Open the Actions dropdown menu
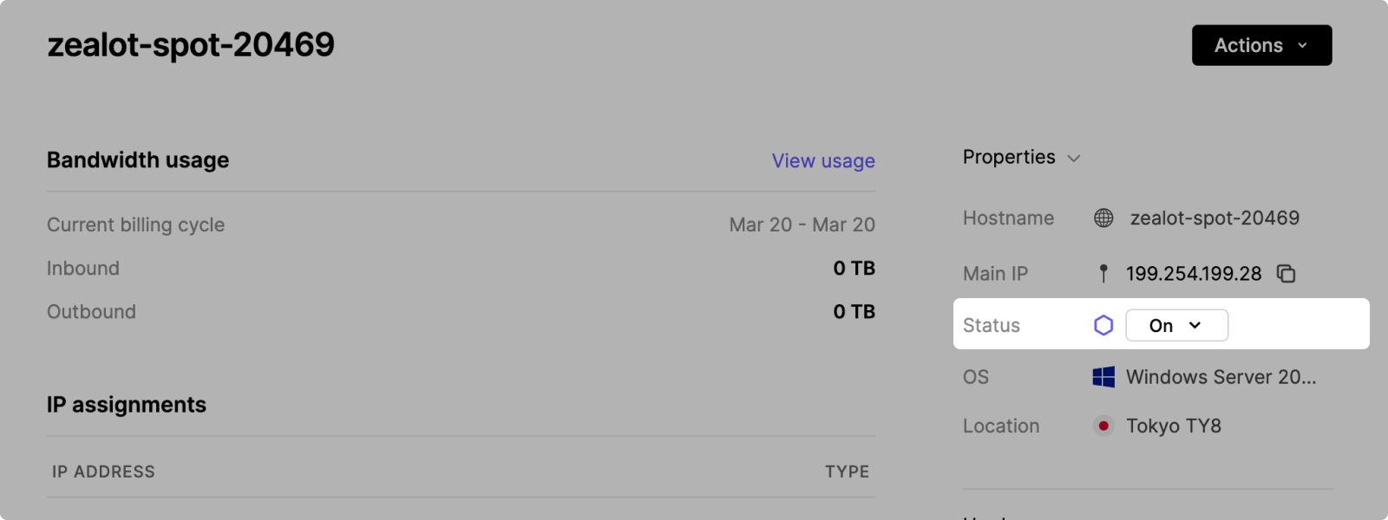Viewport: 1388px width, 520px height. (x=1260, y=45)
